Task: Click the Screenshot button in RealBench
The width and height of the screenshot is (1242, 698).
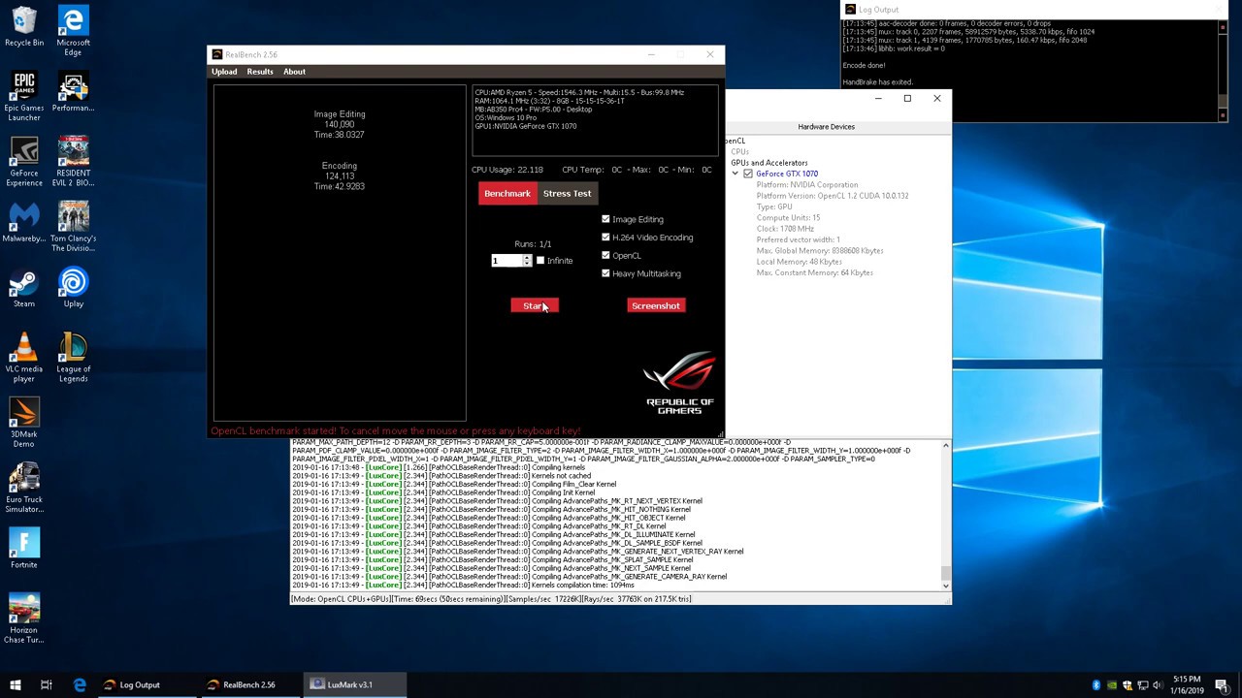Action: (656, 305)
